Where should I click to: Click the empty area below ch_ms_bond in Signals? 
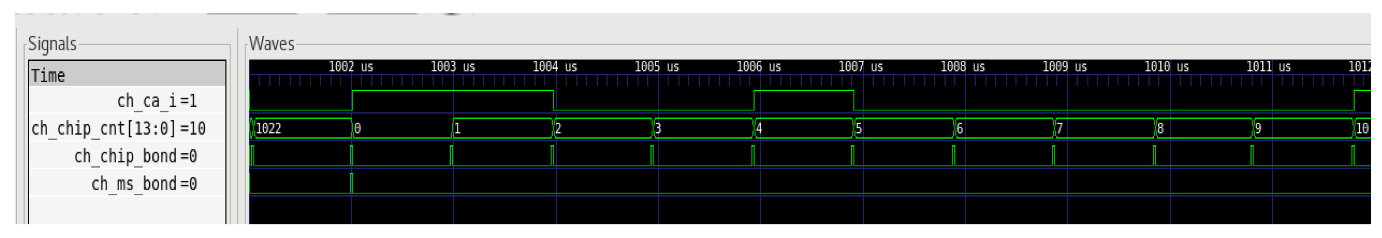(x=127, y=210)
